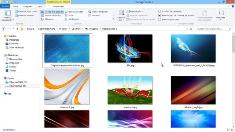Switch to Contenido layout
The height and width of the screenshot is (132, 235).
point(72,19)
